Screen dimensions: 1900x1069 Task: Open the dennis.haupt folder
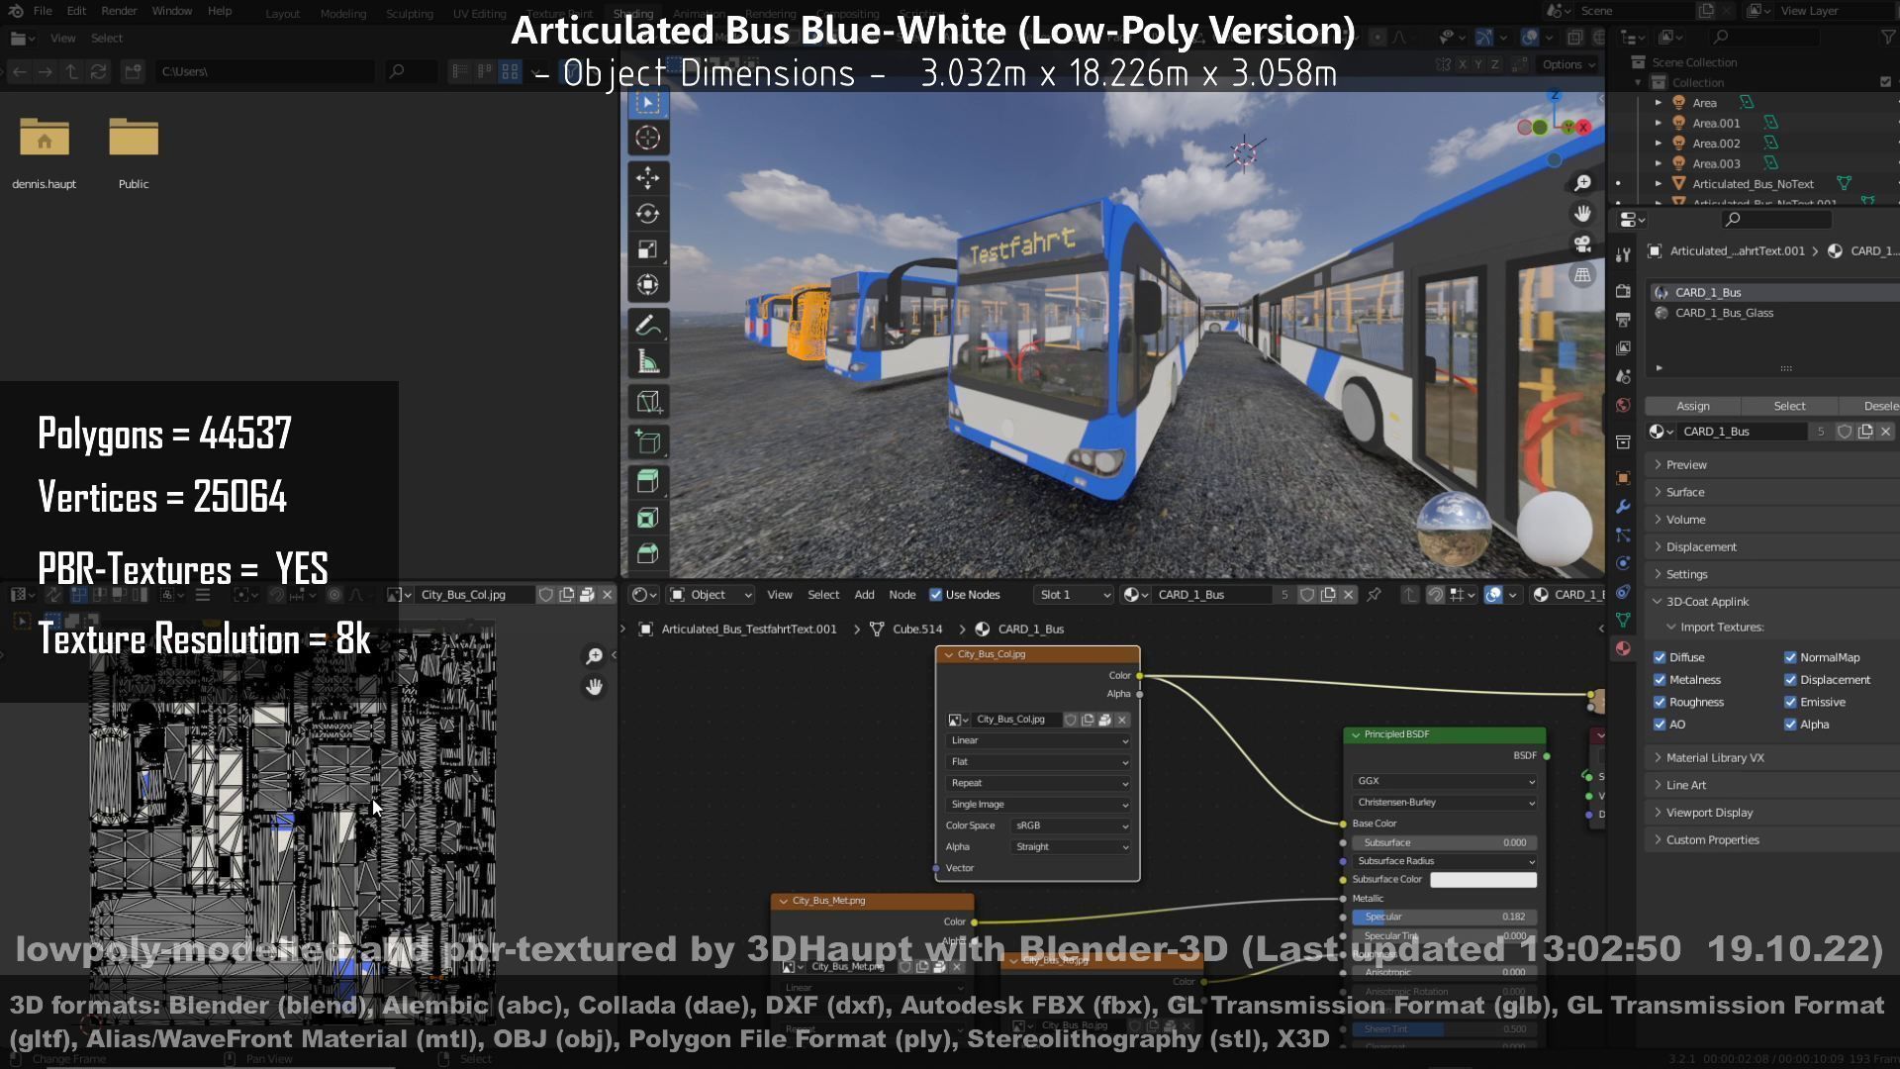tap(45, 151)
